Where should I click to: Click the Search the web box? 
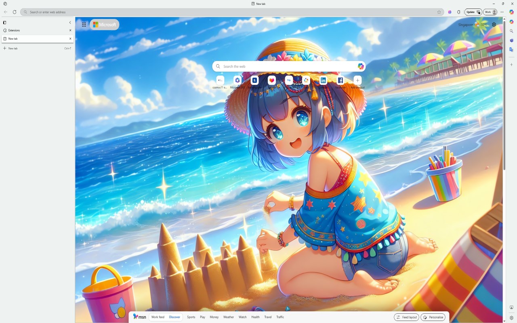point(289,67)
